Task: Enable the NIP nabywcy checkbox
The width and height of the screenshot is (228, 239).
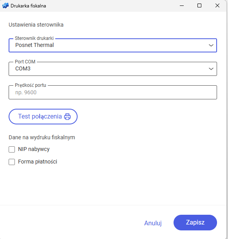Action: click(12, 149)
